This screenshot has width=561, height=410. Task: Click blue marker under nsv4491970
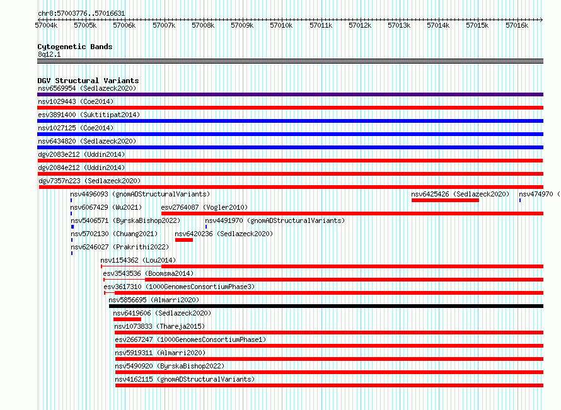206,227
